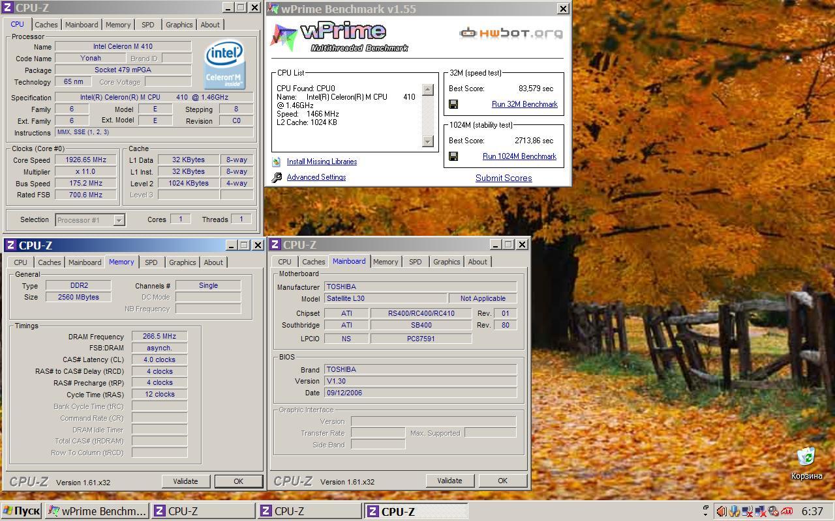
Task: Click the Core Speed 1926.65 MHz field
Action: click(86, 160)
